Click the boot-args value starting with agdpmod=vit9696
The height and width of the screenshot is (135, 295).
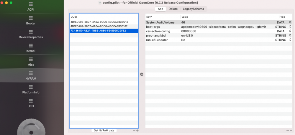pos(224,27)
